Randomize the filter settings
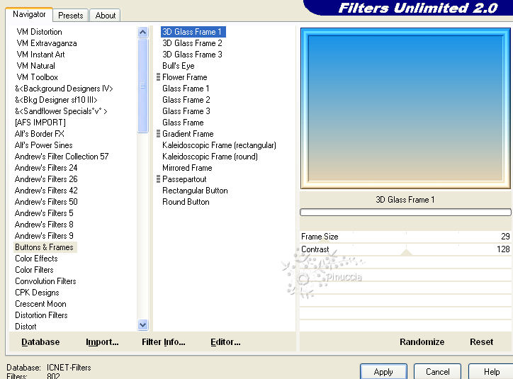Screen dimensions: 513x379 422,342
